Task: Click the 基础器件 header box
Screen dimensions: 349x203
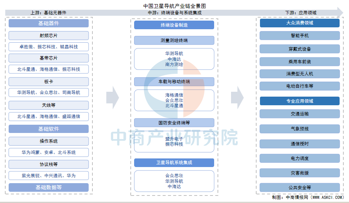Action: point(48,23)
